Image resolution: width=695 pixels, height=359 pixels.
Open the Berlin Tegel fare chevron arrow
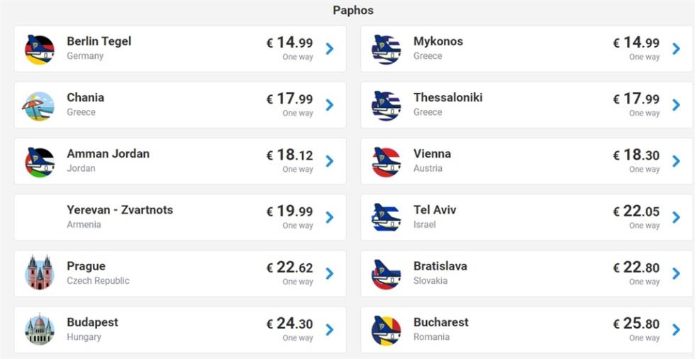[329, 49]
